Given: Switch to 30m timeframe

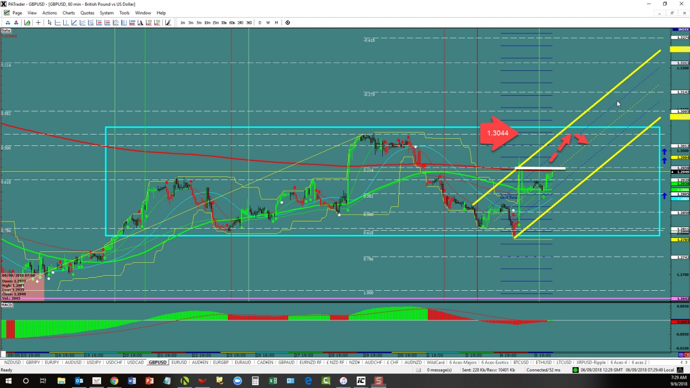Looking at the screenshot, I should (x=224, y=23).
